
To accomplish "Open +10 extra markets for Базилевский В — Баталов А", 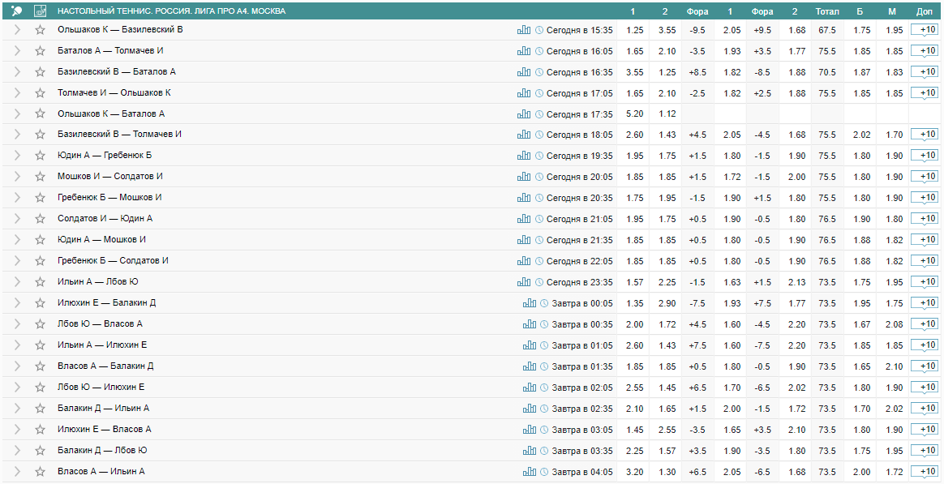I will click(x=925, y=71).
